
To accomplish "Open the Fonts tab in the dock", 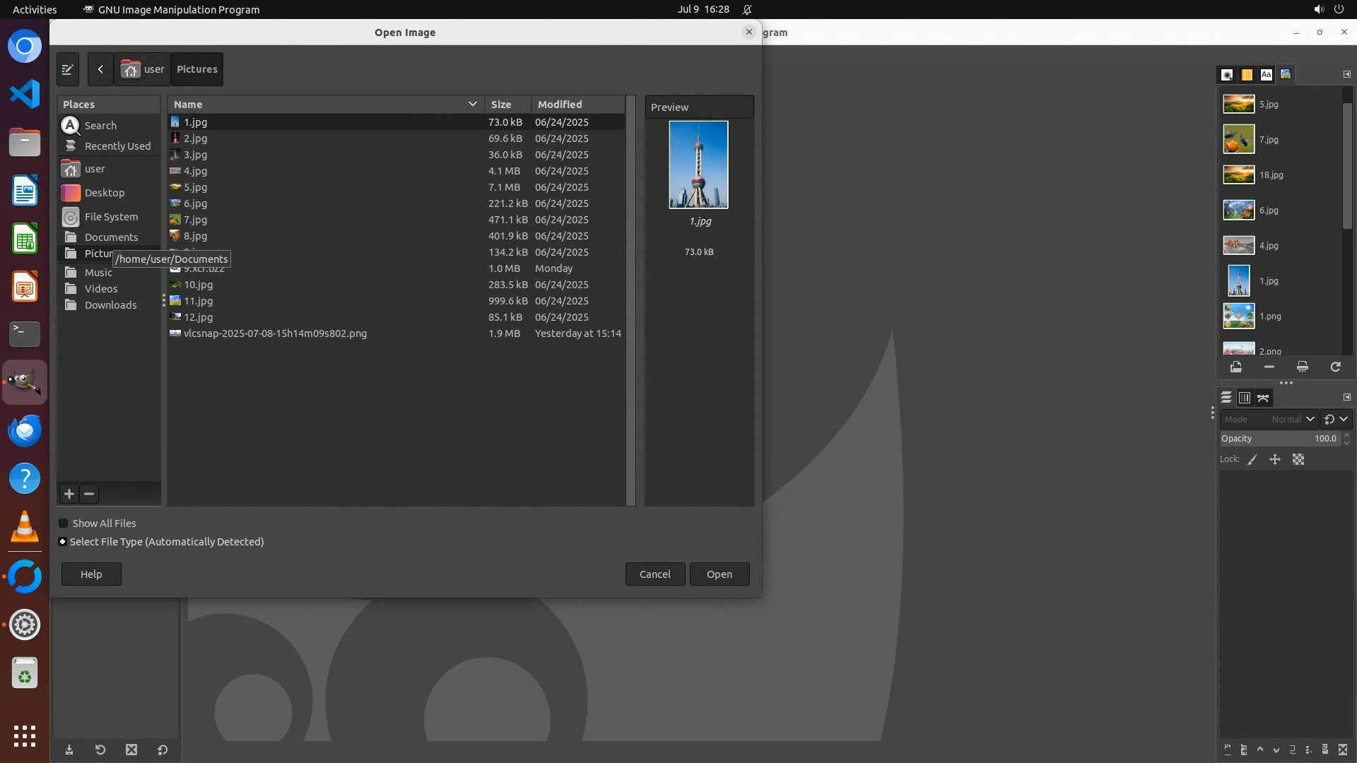I will coord(1266,74).
